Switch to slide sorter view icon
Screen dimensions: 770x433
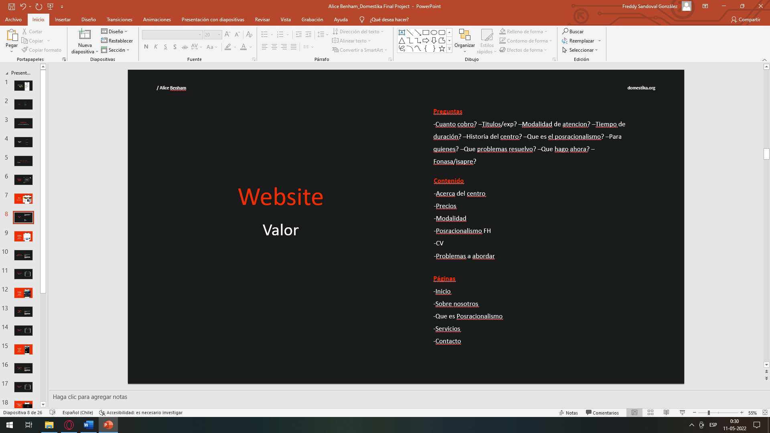pos(650,413)
